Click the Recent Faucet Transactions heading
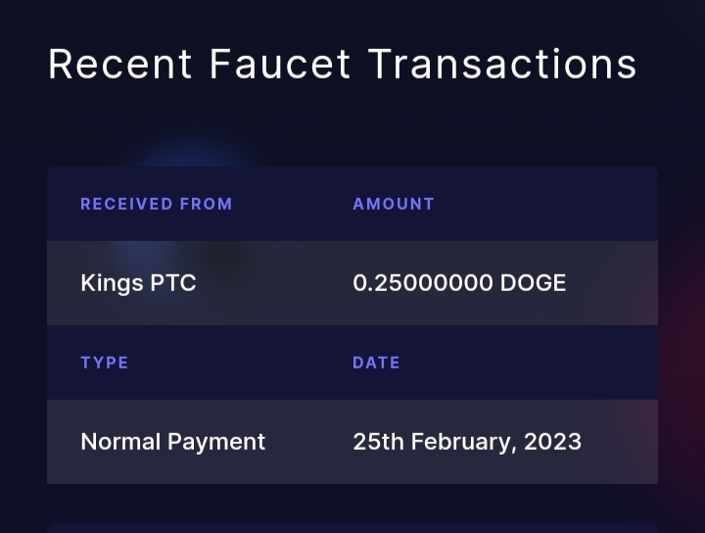The height and width of the screenshot is (533, 705). coord(342,64)
